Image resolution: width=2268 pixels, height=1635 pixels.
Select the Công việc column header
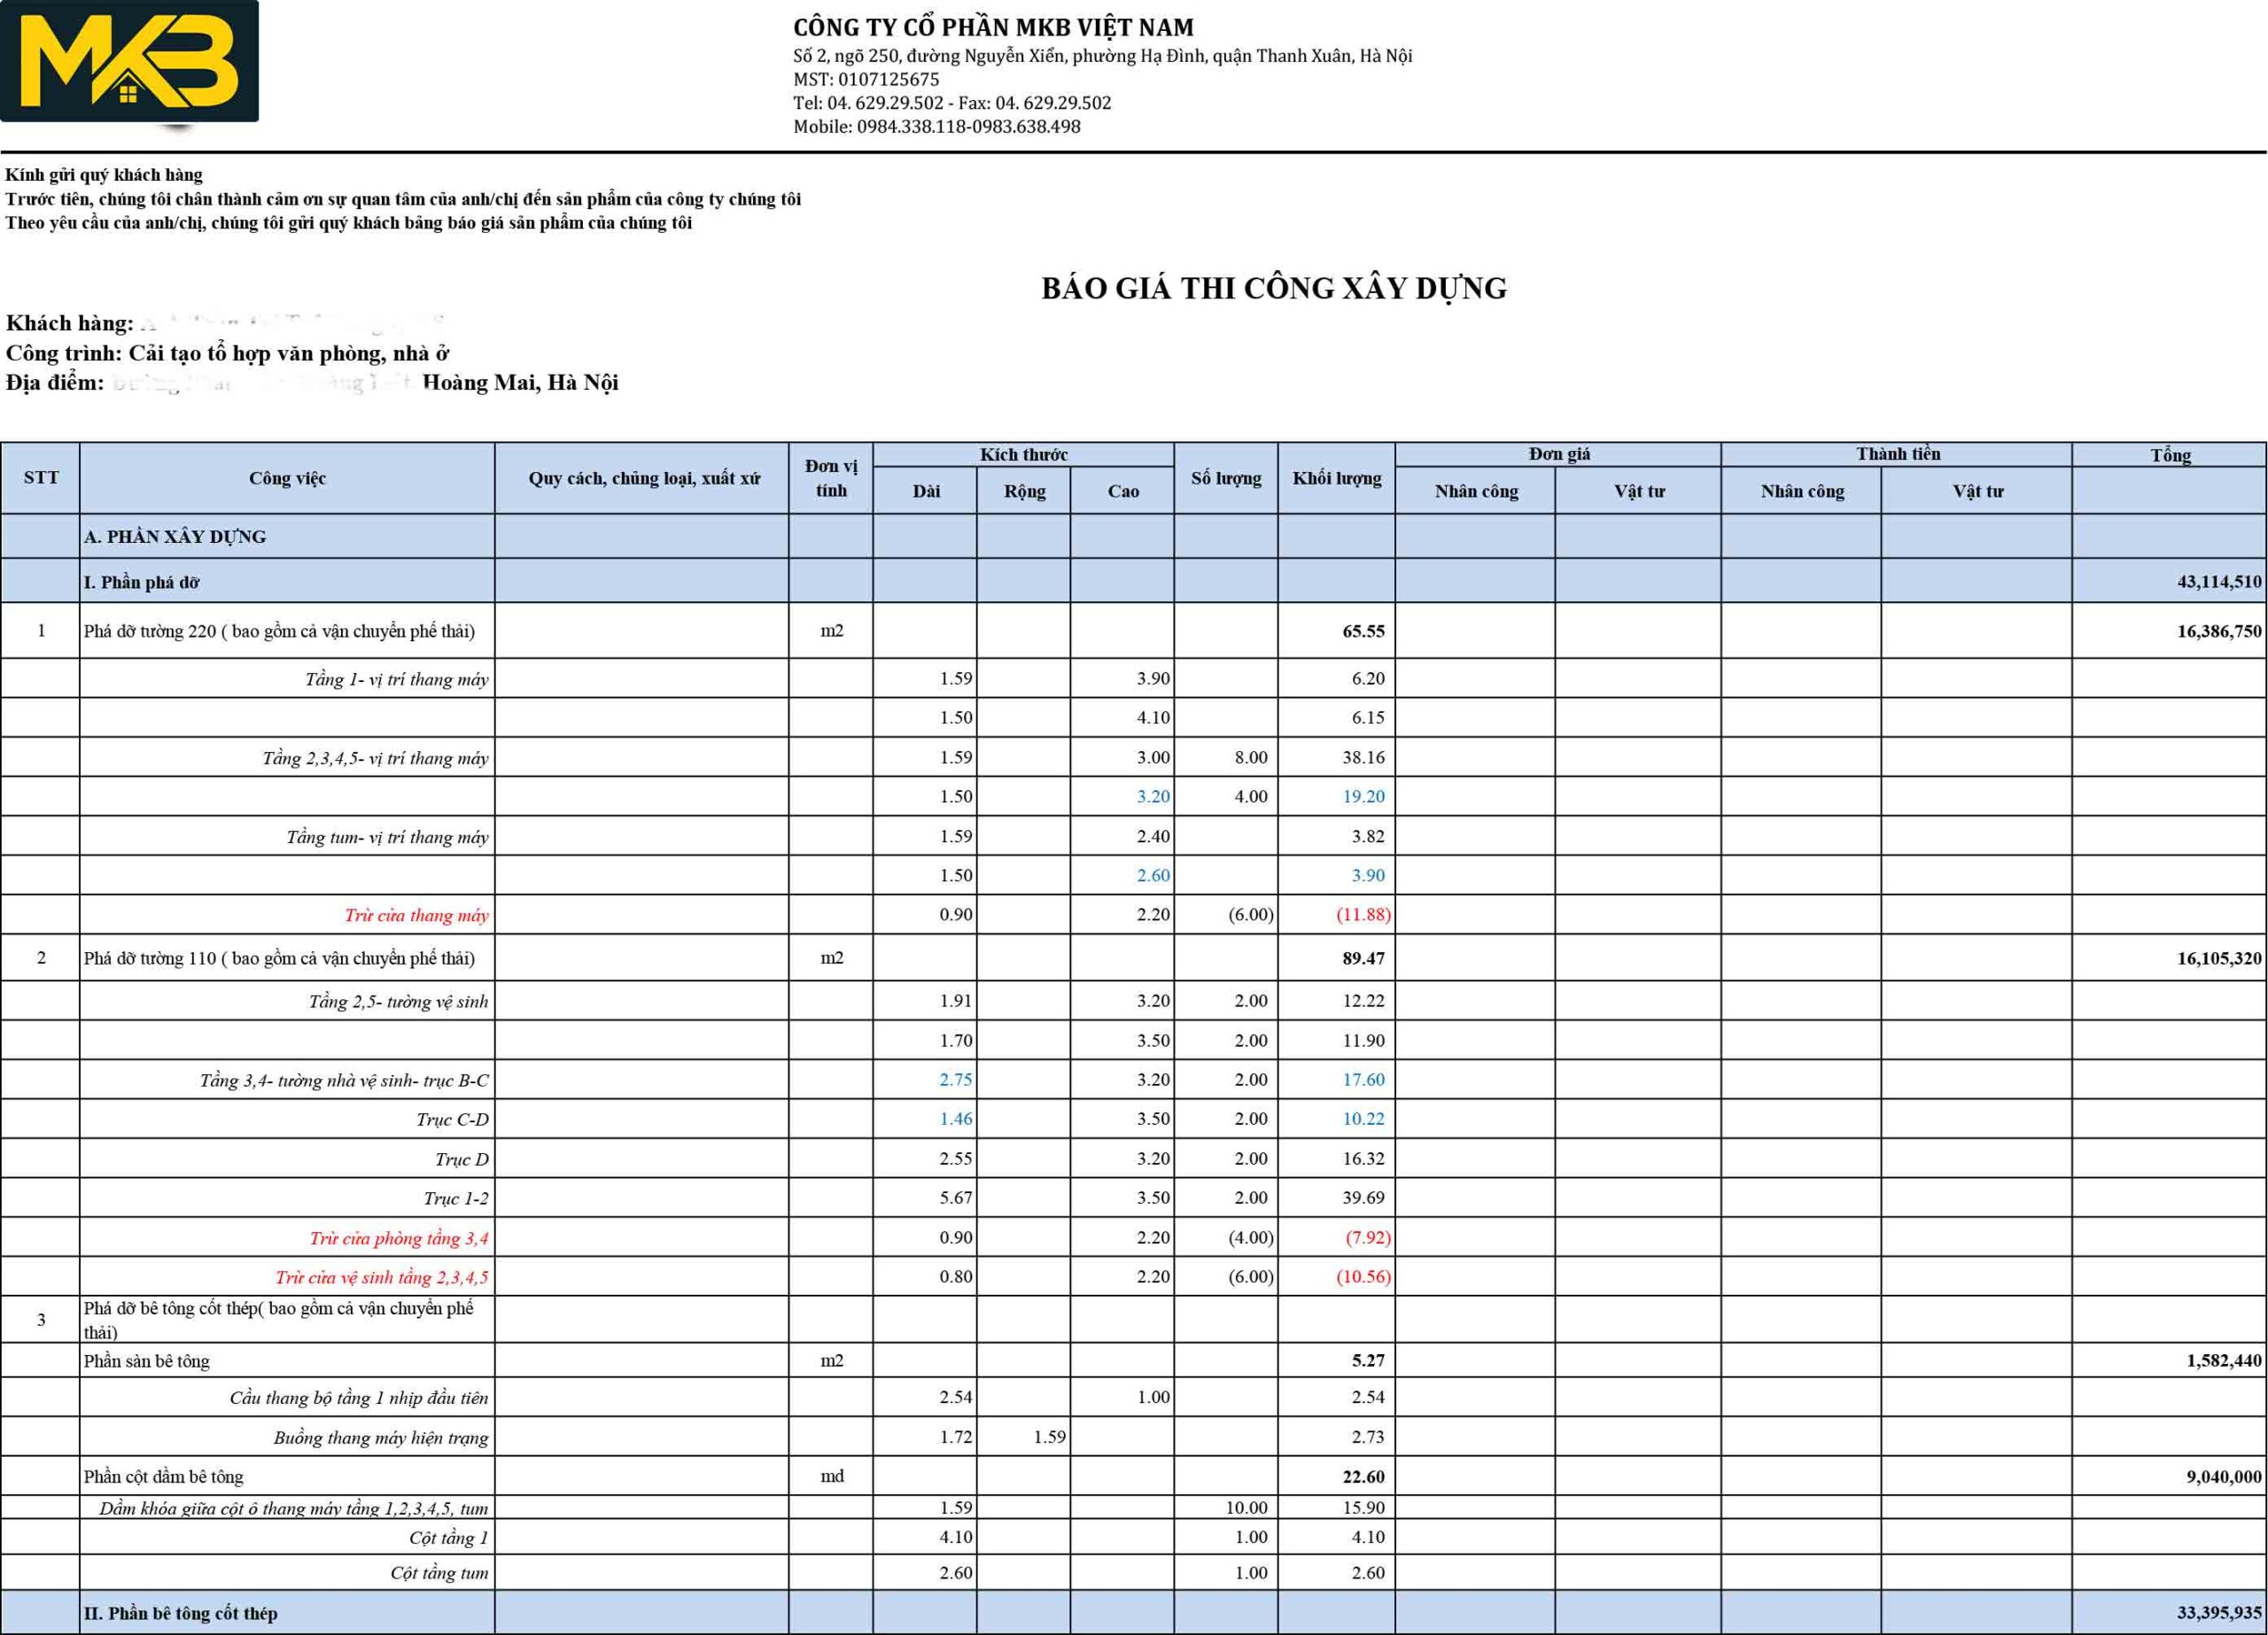click(287, 478)
